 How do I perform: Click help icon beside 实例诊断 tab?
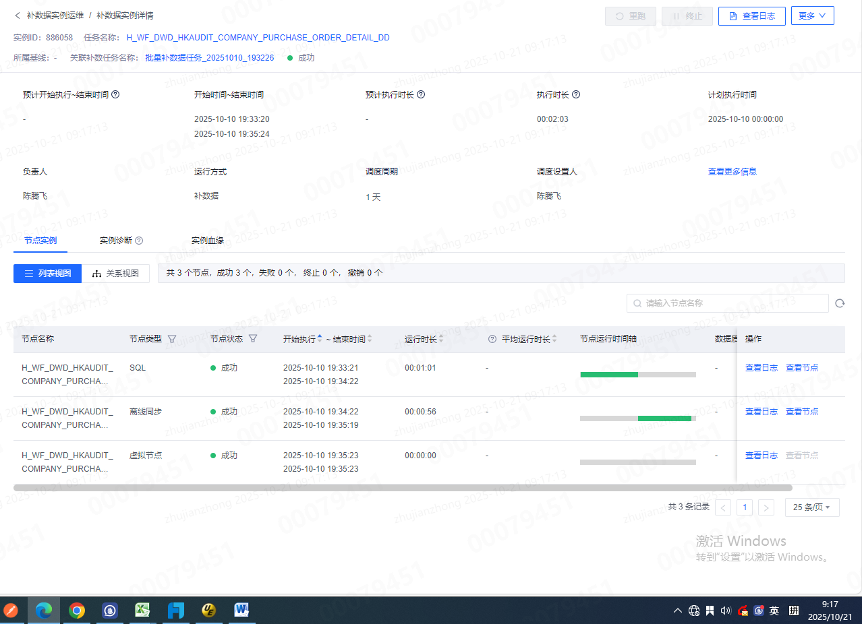click(x=139, y=241)
